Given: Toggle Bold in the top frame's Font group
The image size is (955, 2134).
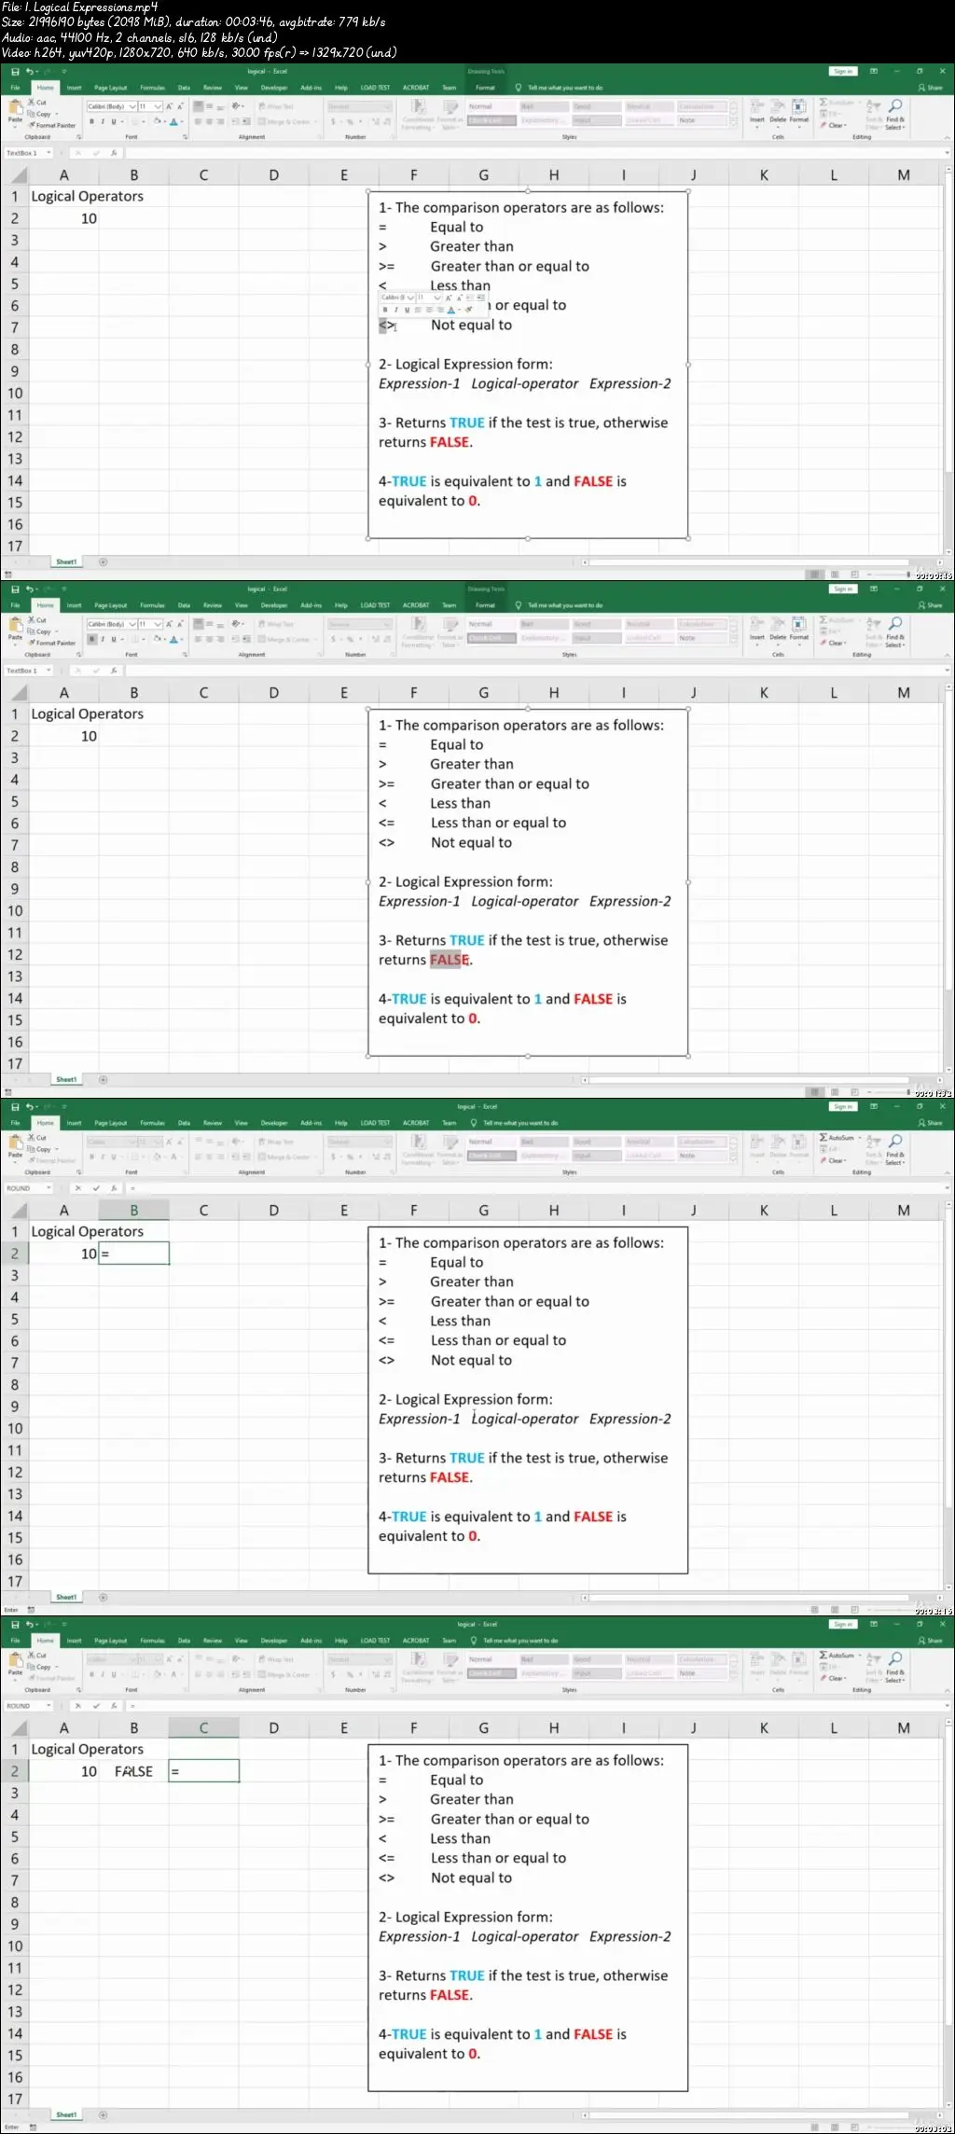Looking at the screenshot, I should coord(91,121).
